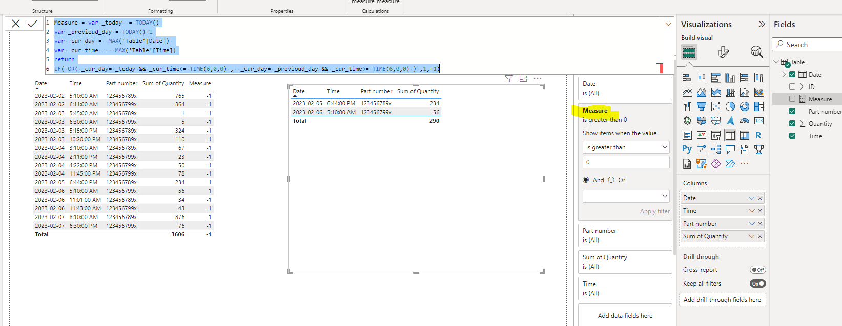The height and width of the screenshot is (326, 842).
Task: Uncheck the Quantity field checkbox
Action: (792, 123)
